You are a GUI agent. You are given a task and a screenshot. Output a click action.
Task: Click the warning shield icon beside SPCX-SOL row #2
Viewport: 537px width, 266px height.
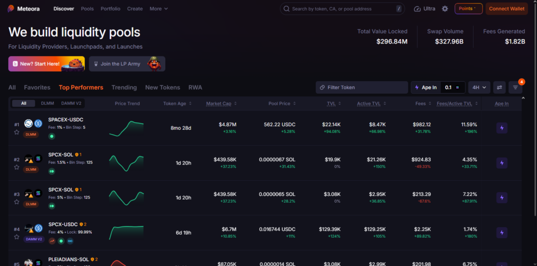coord(77,154)
